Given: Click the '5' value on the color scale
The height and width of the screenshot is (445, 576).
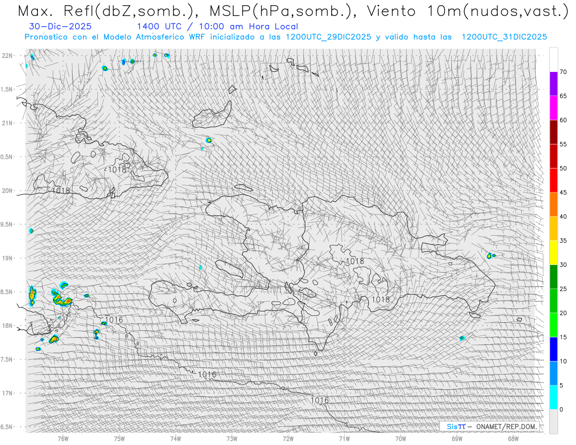Looking at the screenshot, I should point(562,385).
